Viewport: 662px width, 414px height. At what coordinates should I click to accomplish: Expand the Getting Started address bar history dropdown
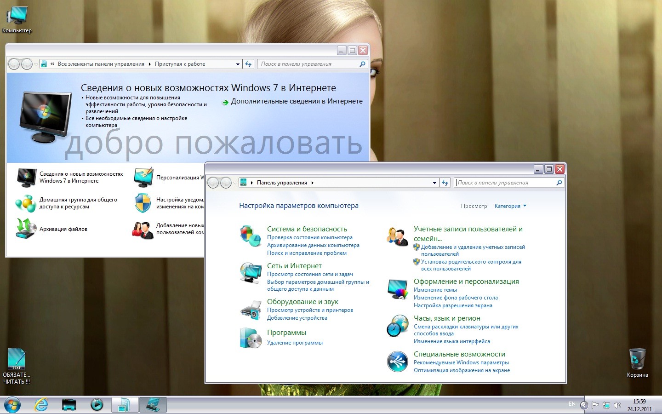point(238,64)
